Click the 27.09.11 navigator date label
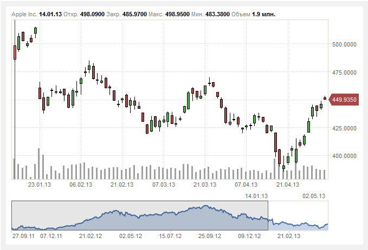The image size is (368, 250). point(23,236)
